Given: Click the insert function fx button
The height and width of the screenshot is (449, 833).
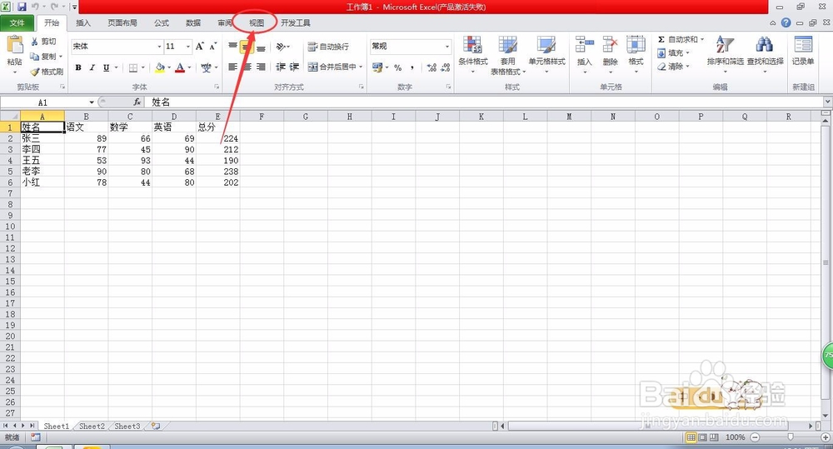Looking at the screenshot, I should pos(137,102).
